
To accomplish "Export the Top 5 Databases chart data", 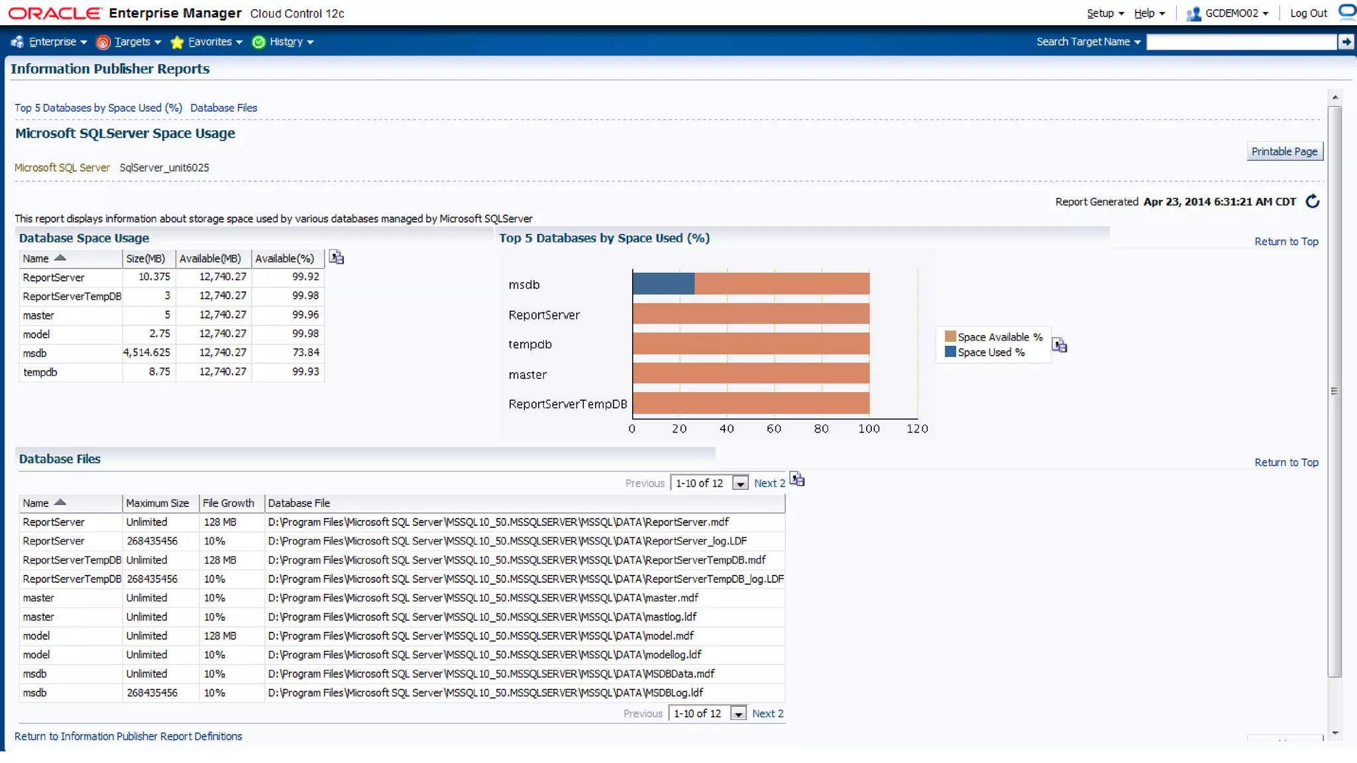I will pyautogui.click(x=1059, y=345).
